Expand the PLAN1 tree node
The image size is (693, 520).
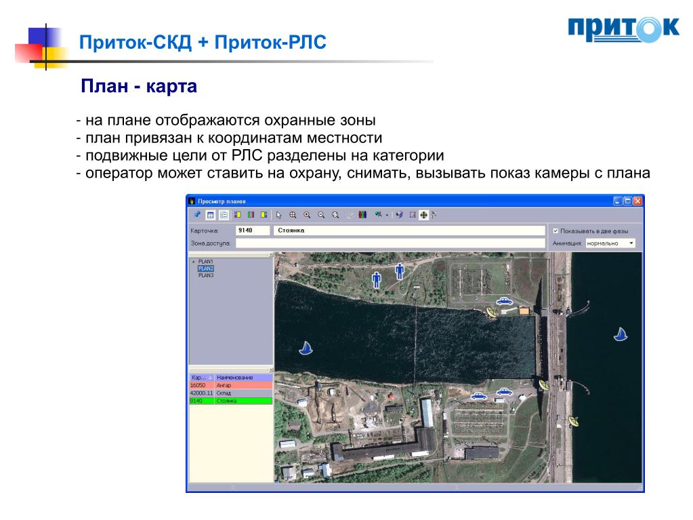click(193, 262)
